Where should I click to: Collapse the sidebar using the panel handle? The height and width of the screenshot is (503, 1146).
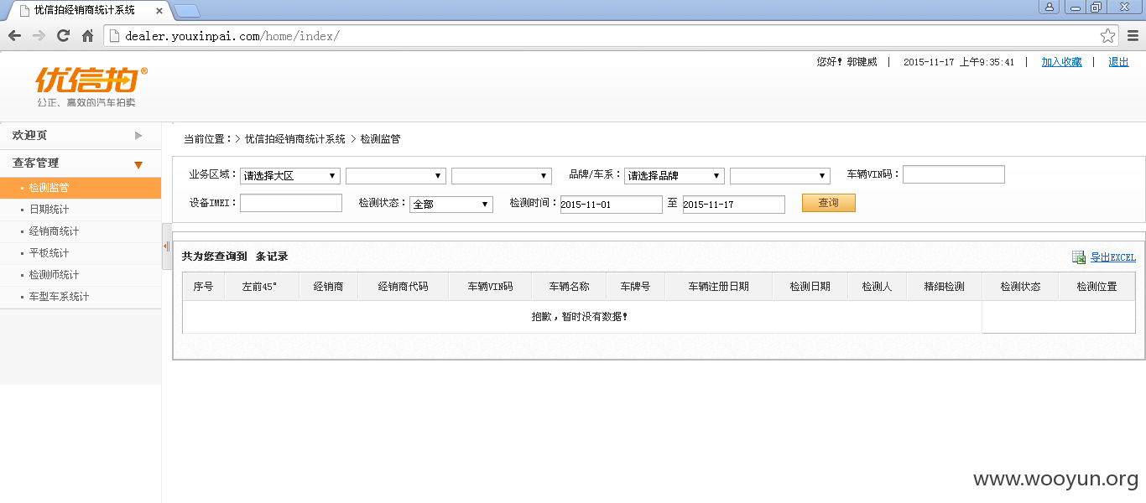(166, 246)
